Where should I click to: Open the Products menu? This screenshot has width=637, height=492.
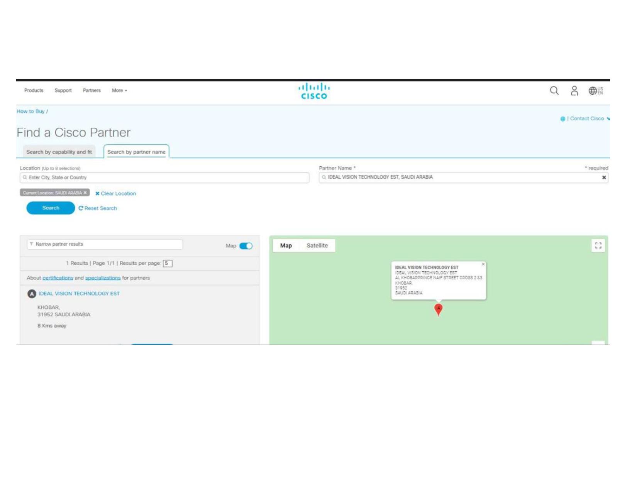pyautogui.click(x=34, y=91)
